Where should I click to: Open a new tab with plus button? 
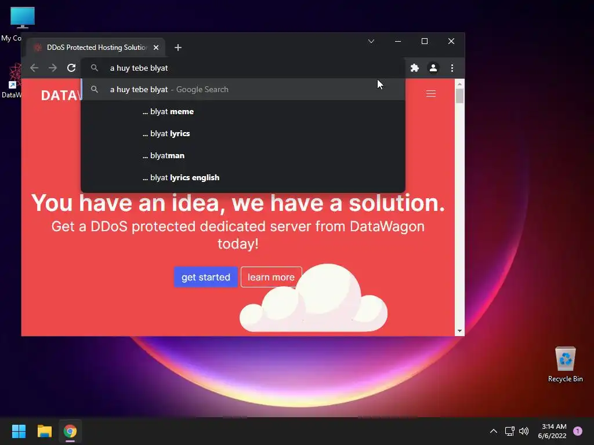178,48
